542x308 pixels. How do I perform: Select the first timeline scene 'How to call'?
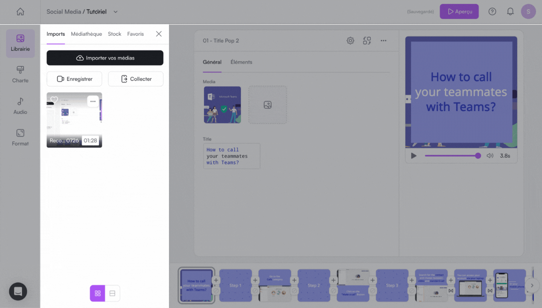pyautogui.click(x=196, y=285)
